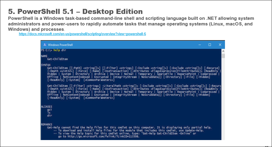Click the 'To download and install Help files' line

(x=128, y=130)
